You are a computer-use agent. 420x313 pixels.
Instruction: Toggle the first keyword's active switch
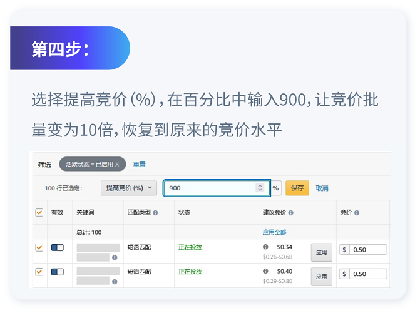[x=58, y=248]
